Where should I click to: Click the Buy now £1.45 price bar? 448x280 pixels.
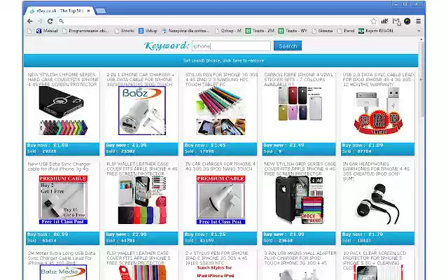[x=220, y=149]
